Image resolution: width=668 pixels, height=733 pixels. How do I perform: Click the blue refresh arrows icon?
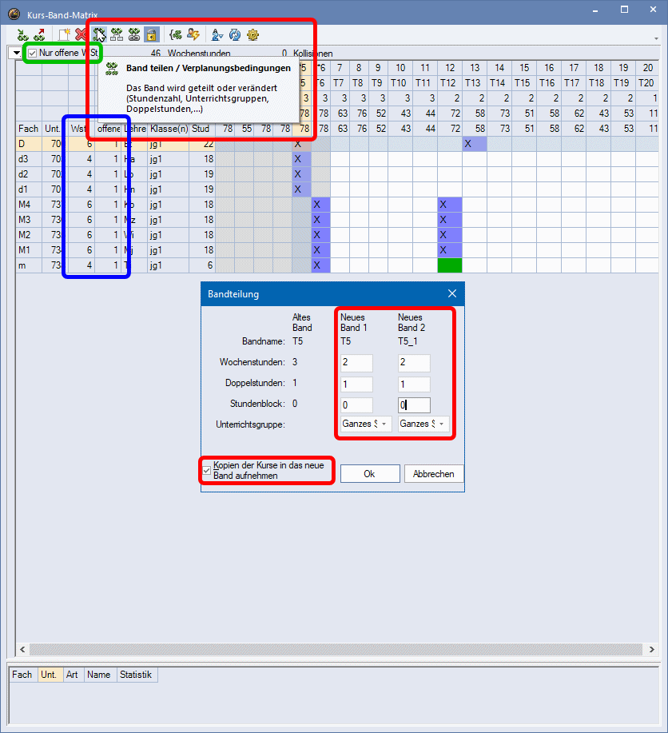click(235, 34)
